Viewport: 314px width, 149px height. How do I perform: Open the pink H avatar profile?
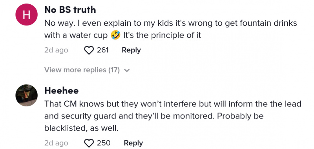pyautogui.click(x=26, y=14)
